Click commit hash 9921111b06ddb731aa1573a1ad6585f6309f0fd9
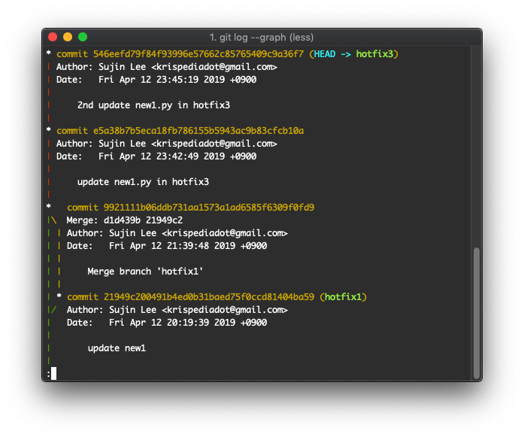 tap(209, 208)
